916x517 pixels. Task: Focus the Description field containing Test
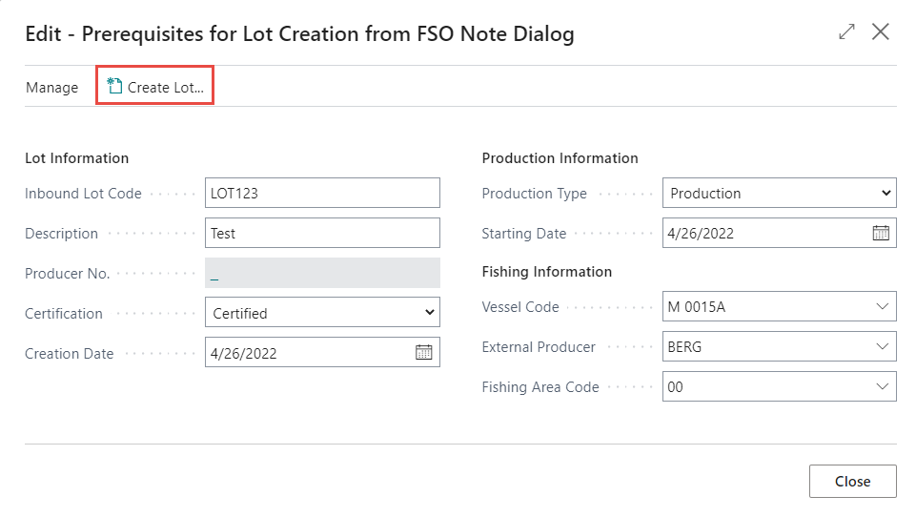coord(322,233)
